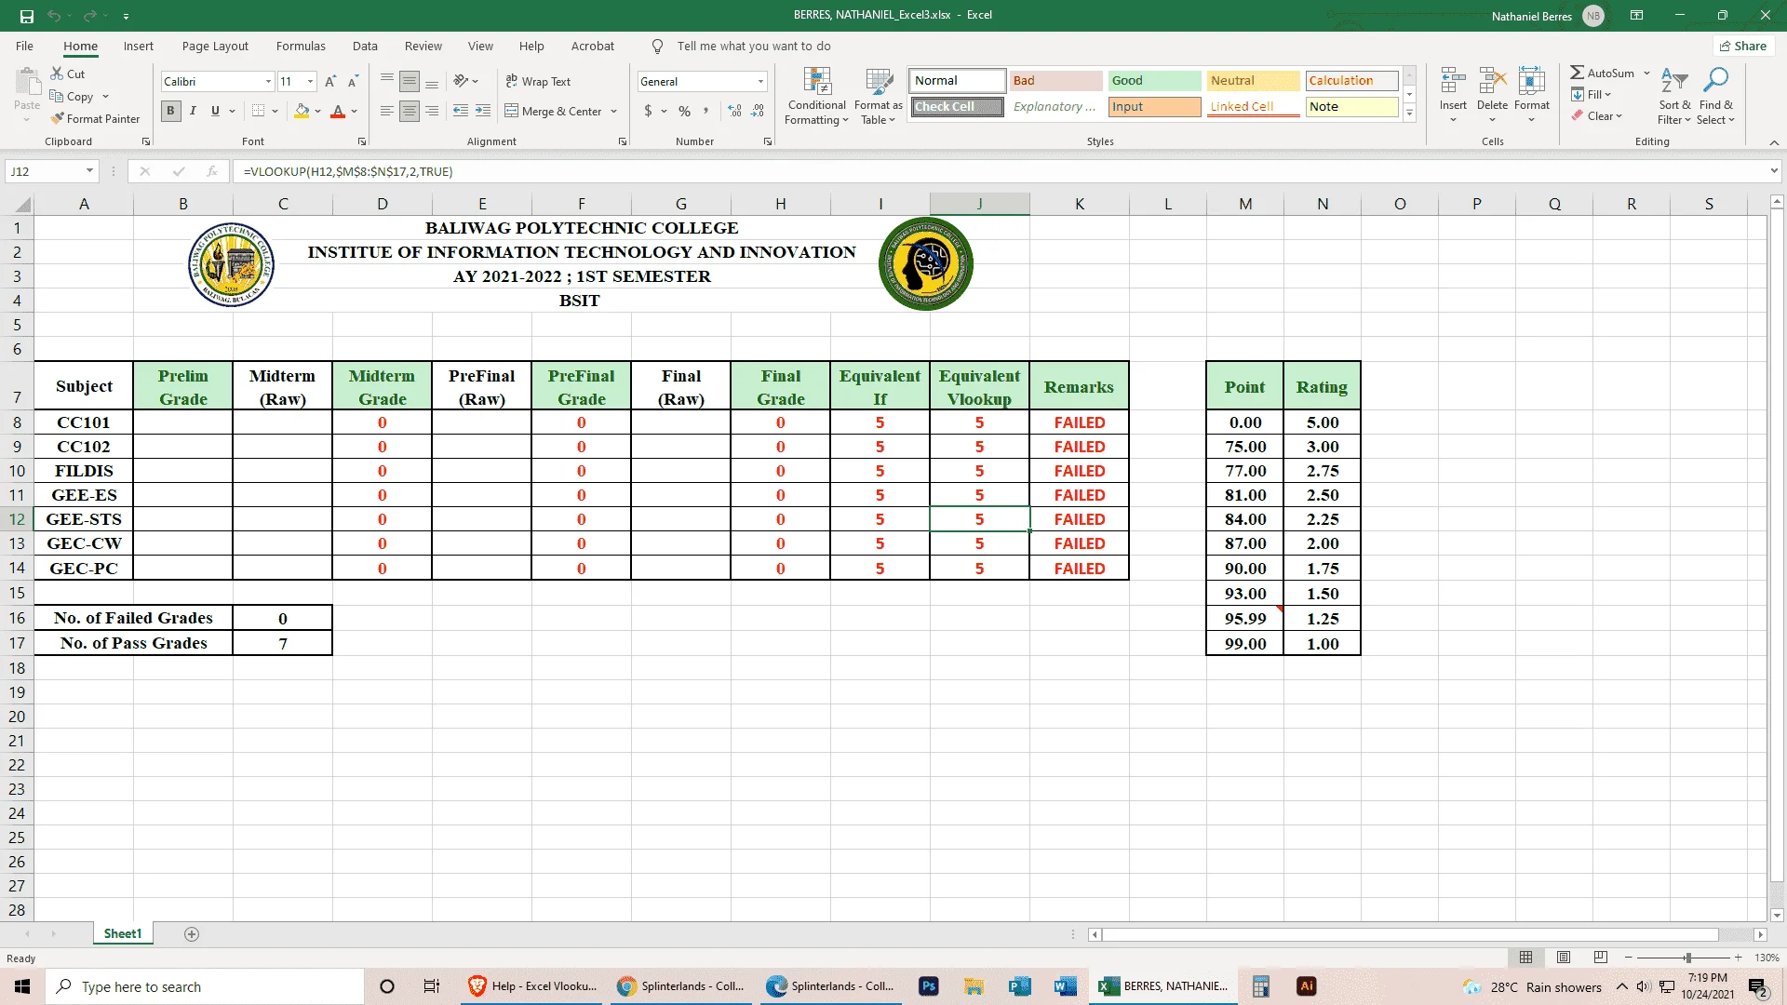Decrease font size with the smaller A icon
The image size is (1787, 1005).
point(353,82)
